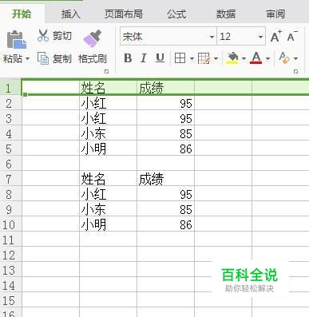Open the fill color dropdown arrow

click(244, 58)
